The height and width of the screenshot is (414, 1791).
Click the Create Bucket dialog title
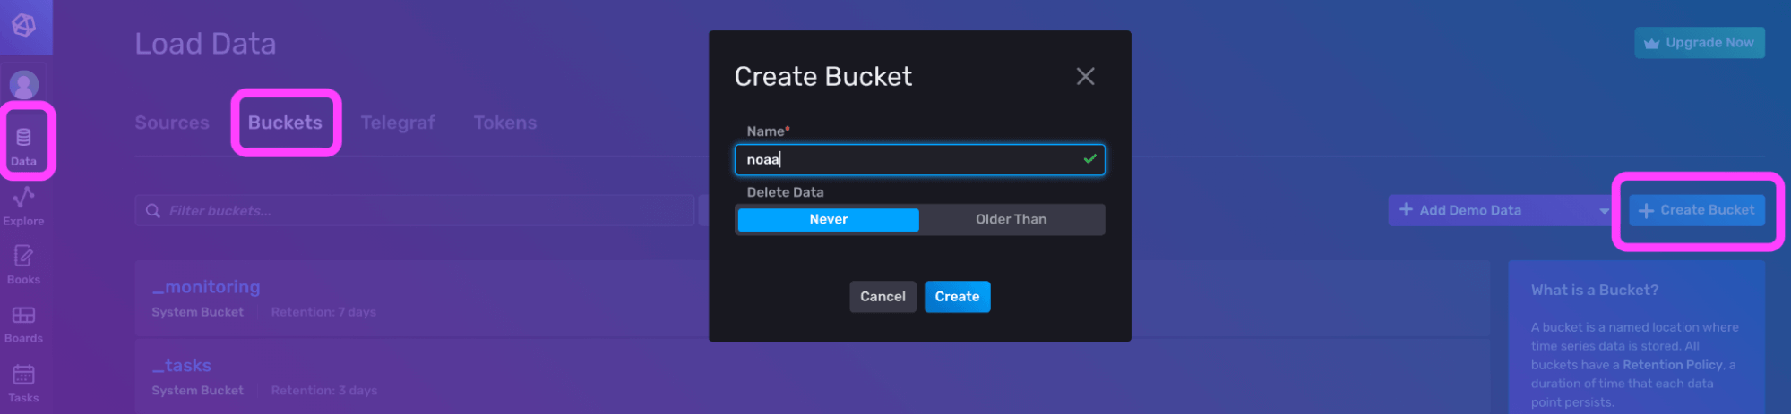(823, 77)
